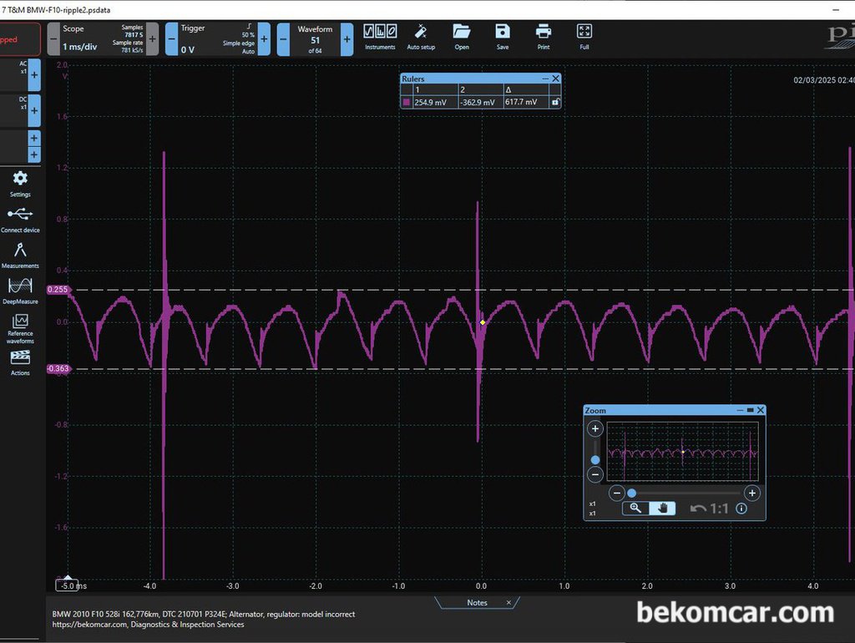Open the Actions panel
Image resolution: width=855 pixels, height=643 pixels.
[x=20, y=363]
